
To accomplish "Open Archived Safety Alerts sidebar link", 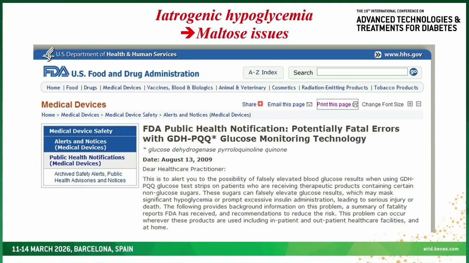I will [90, 177].
